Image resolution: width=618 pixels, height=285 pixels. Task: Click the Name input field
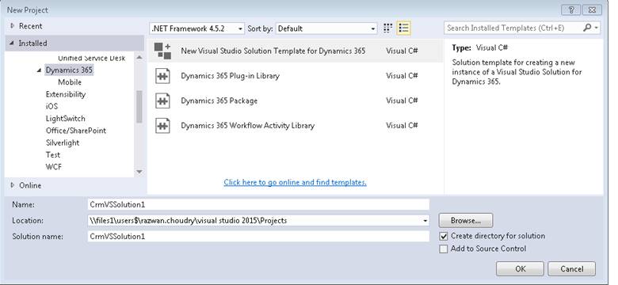tap(258, 205)
